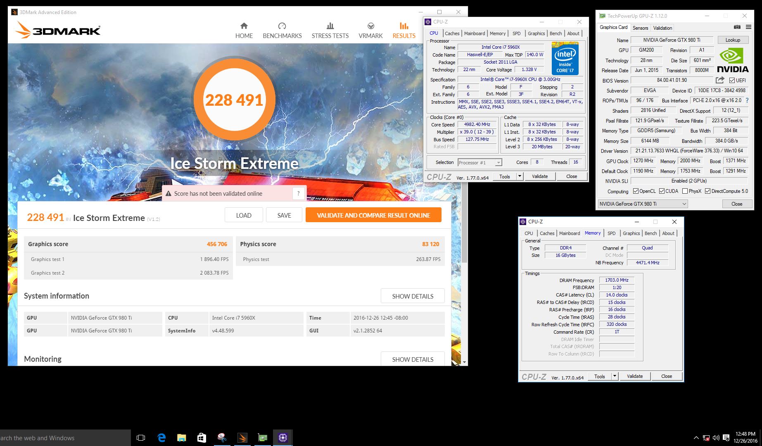
Task: Click the DRAM Frequency value 1703.0 MHz
Action: (x=617, y=280)
